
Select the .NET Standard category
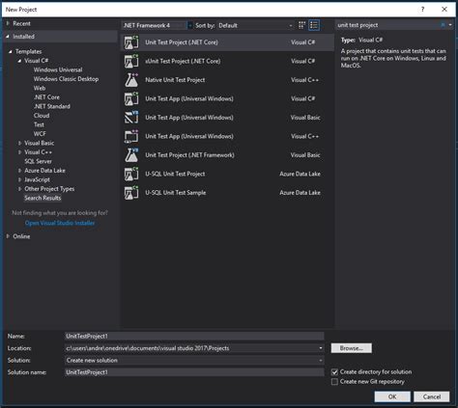point(52,106)
